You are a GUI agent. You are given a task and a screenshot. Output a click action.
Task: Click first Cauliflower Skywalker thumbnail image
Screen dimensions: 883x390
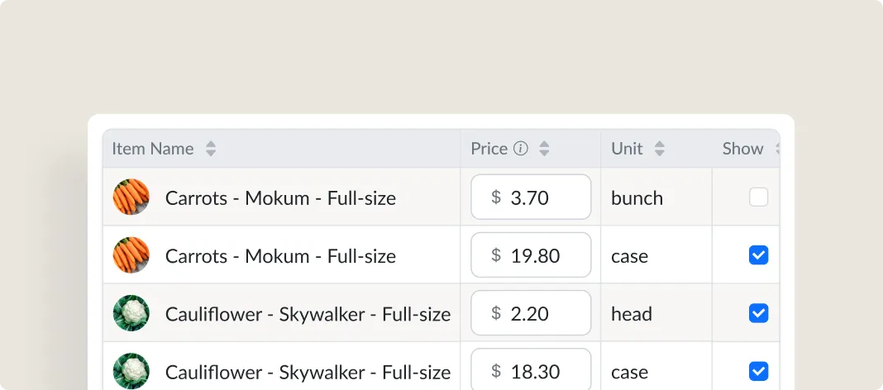coord(131,313)
